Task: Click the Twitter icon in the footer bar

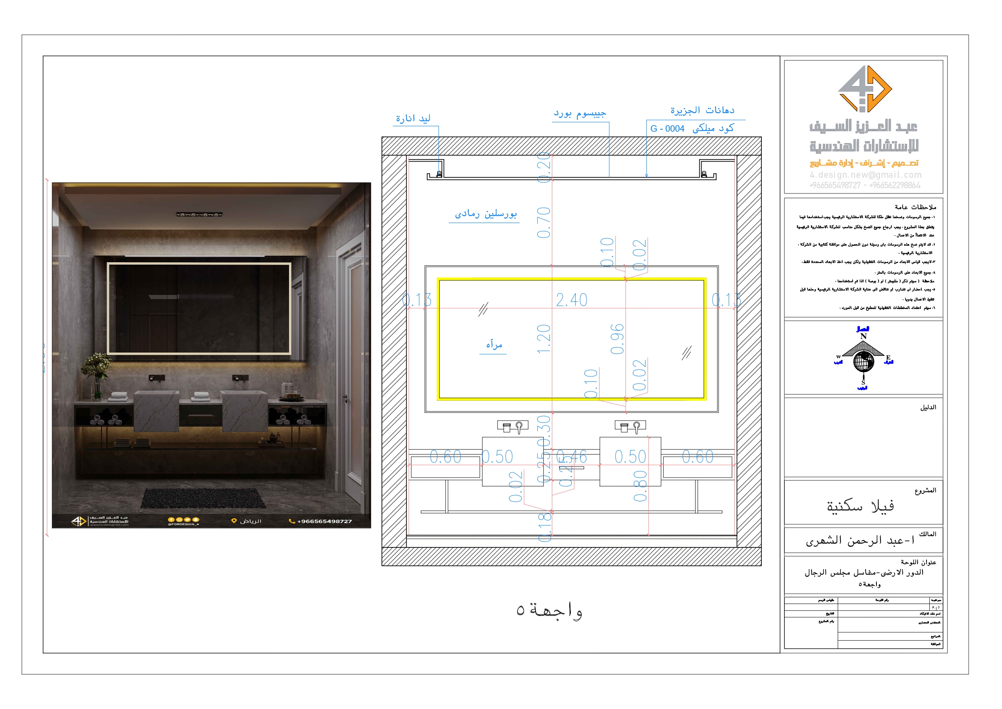Action: 187,520
